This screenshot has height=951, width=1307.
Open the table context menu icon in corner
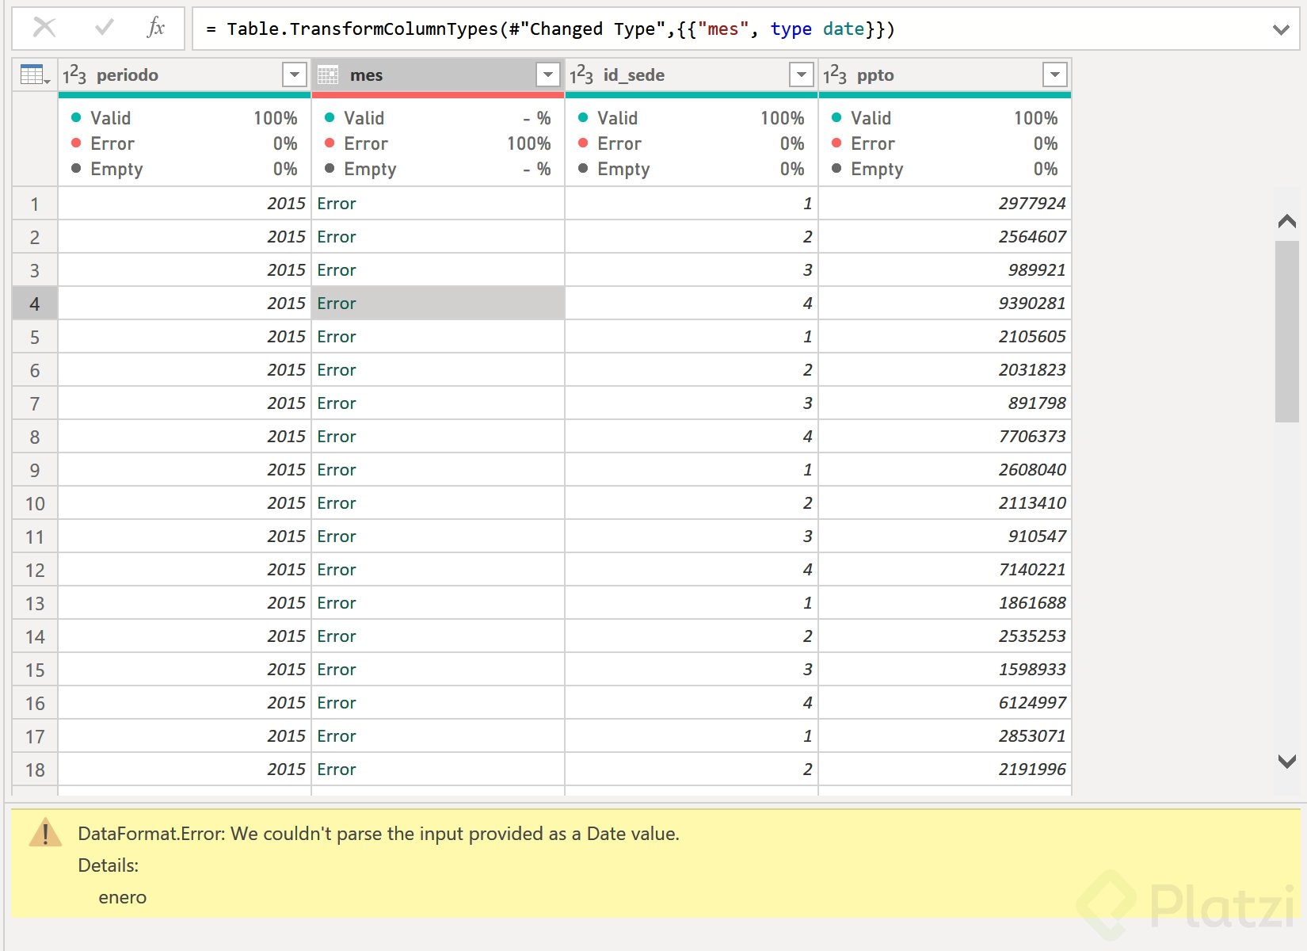pyautogui.click(x=32, y=74)
